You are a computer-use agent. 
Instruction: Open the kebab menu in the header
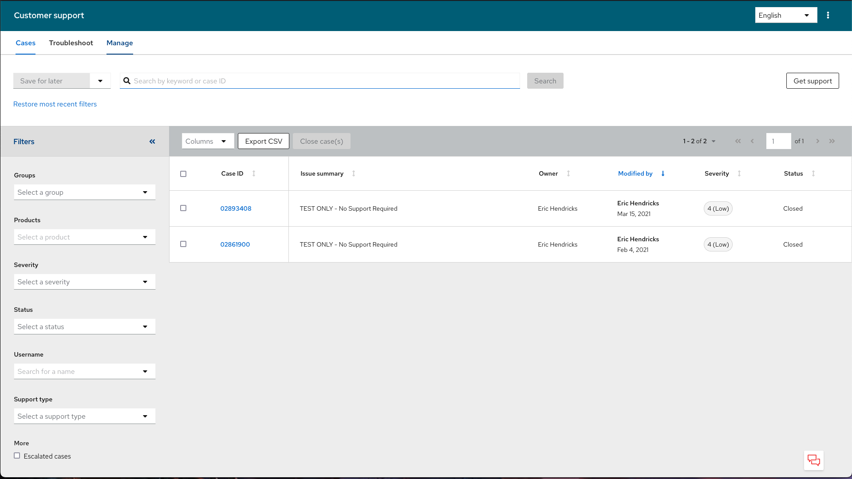coord(828,15)
